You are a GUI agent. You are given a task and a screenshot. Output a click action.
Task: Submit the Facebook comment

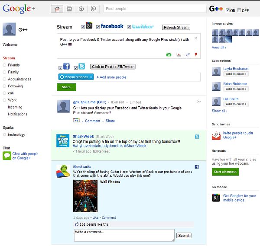coord(184,236)
